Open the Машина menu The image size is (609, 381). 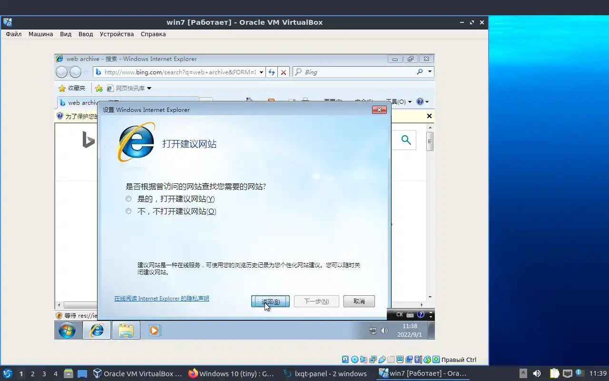point(40,34)
